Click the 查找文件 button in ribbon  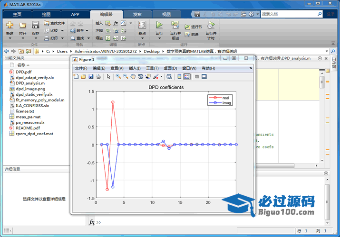[54, 23]
